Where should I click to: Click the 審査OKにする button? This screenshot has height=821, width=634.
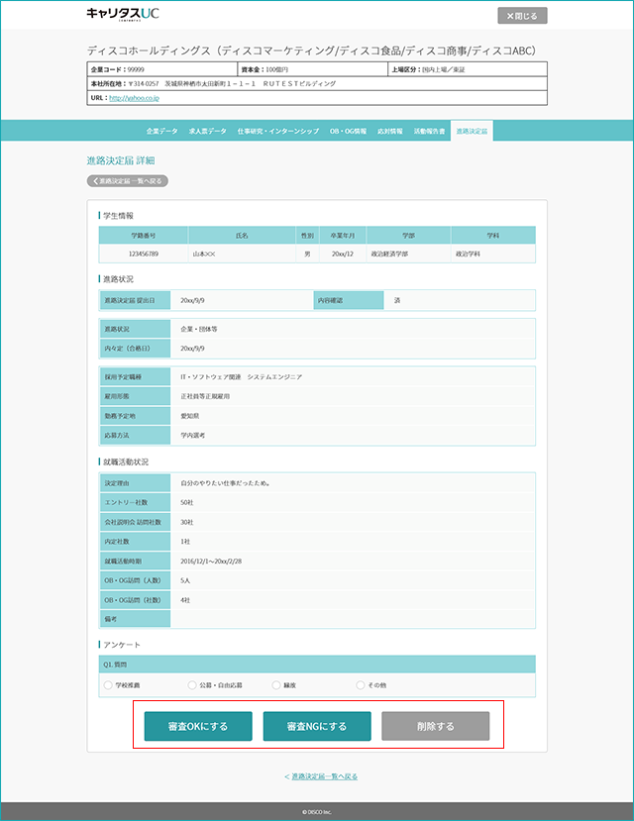coord(198,726)
